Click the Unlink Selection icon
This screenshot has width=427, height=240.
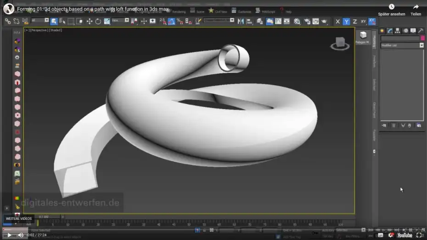click(17, 21)
